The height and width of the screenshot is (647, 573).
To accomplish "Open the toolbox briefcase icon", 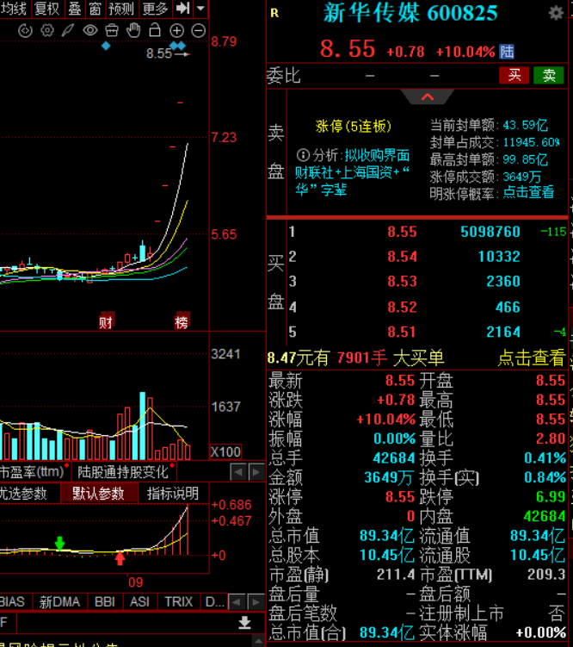I will pyautogui.click(x=112, y=30).
